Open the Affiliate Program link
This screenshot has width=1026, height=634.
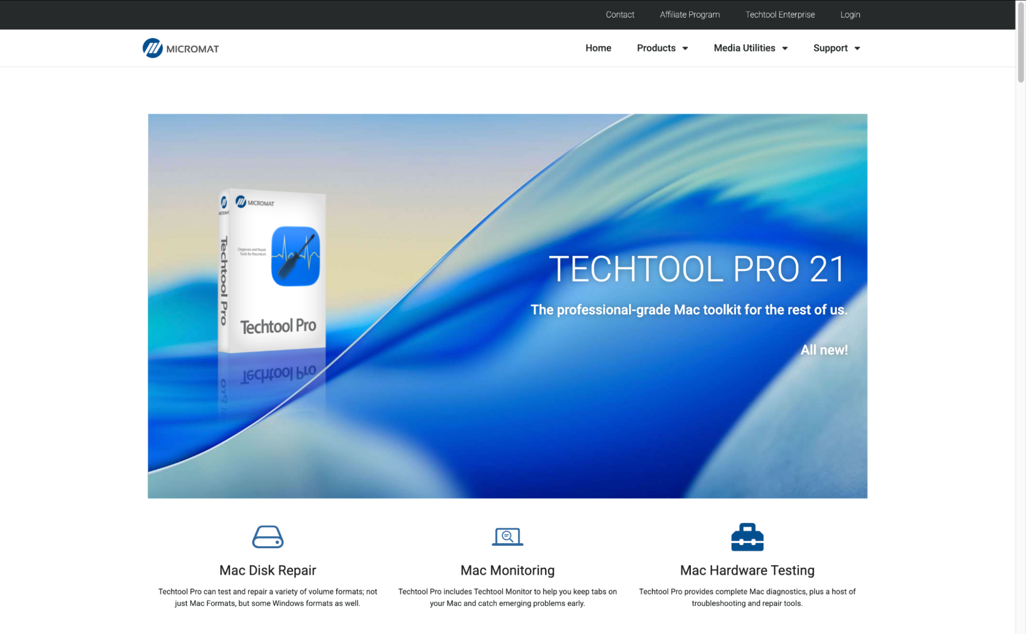coord(689,14)
